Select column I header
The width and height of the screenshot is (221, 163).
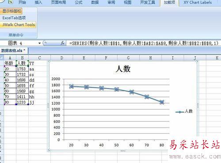173,58
